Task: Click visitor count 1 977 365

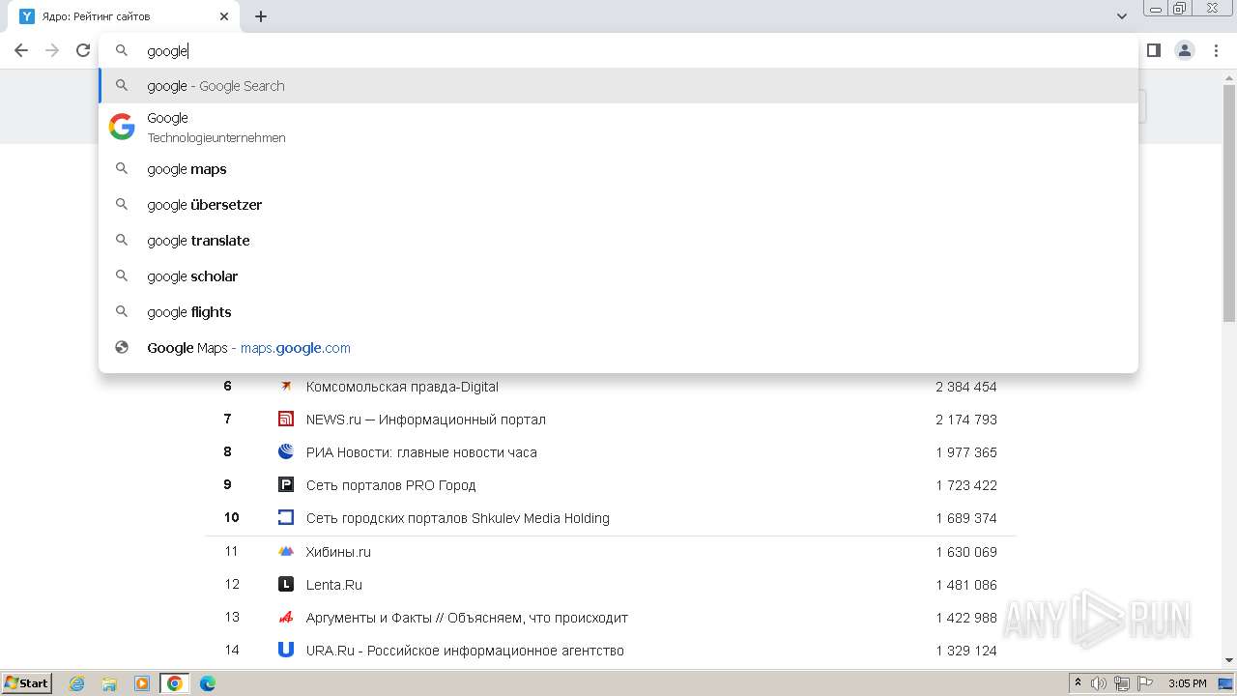Action: (965, 452)
